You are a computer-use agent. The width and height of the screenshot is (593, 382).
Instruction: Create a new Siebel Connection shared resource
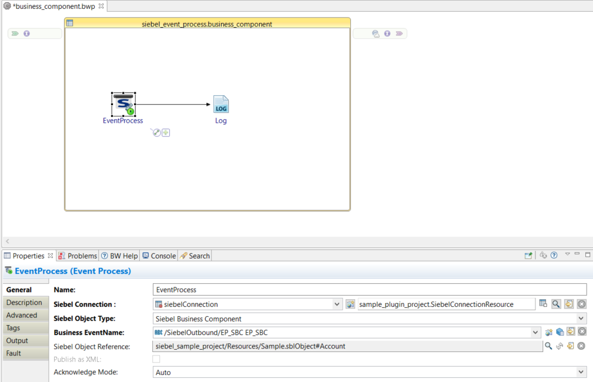point(350,304)
